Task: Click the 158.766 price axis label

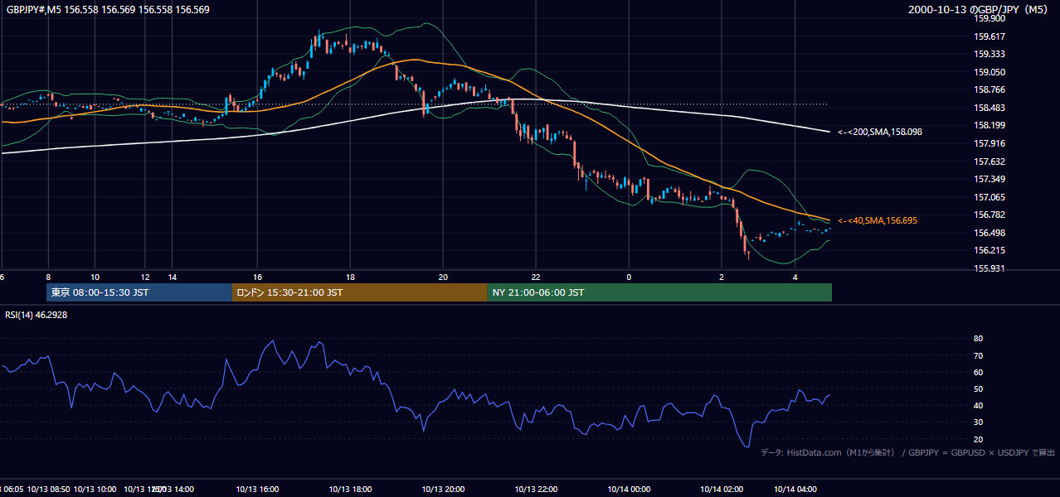Action: tap(989, 90)
